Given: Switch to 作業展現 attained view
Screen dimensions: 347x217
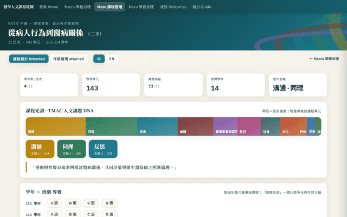Looking at the screenshot, I should coord(68,59).
